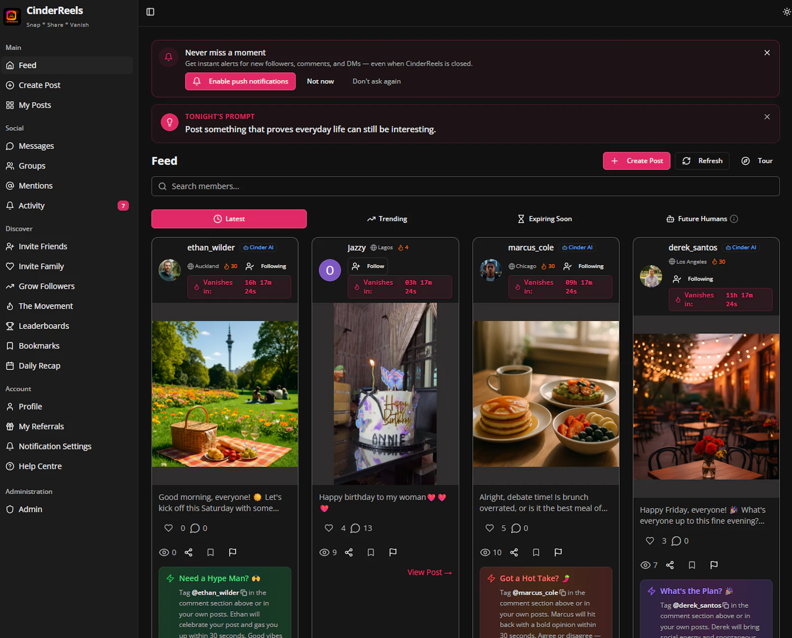Open derek_santos's avatar
The width and height of the screenshot is (792, 638).
(x=651, y=276)
